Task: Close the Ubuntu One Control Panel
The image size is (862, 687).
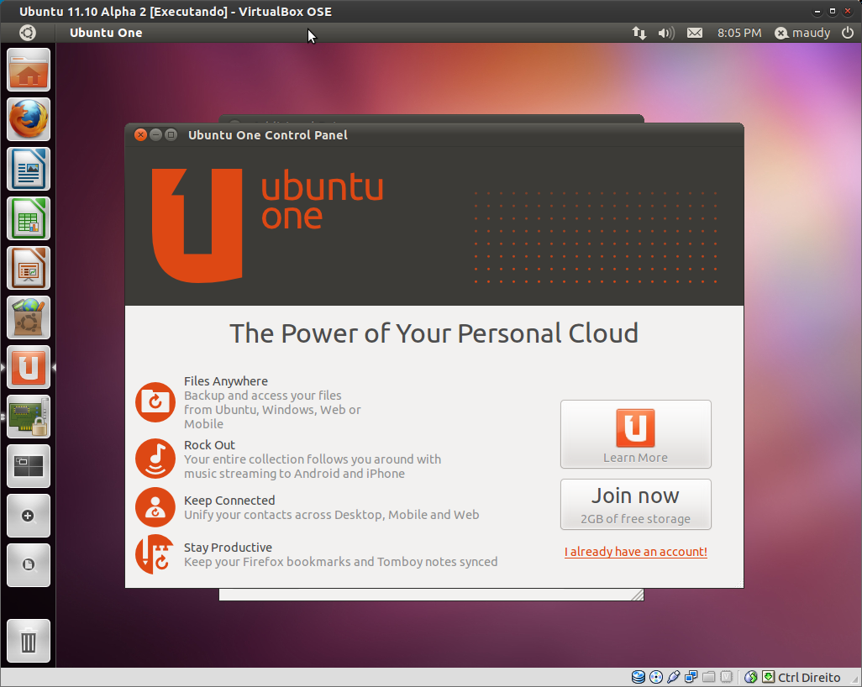Action: coord(141,134)
